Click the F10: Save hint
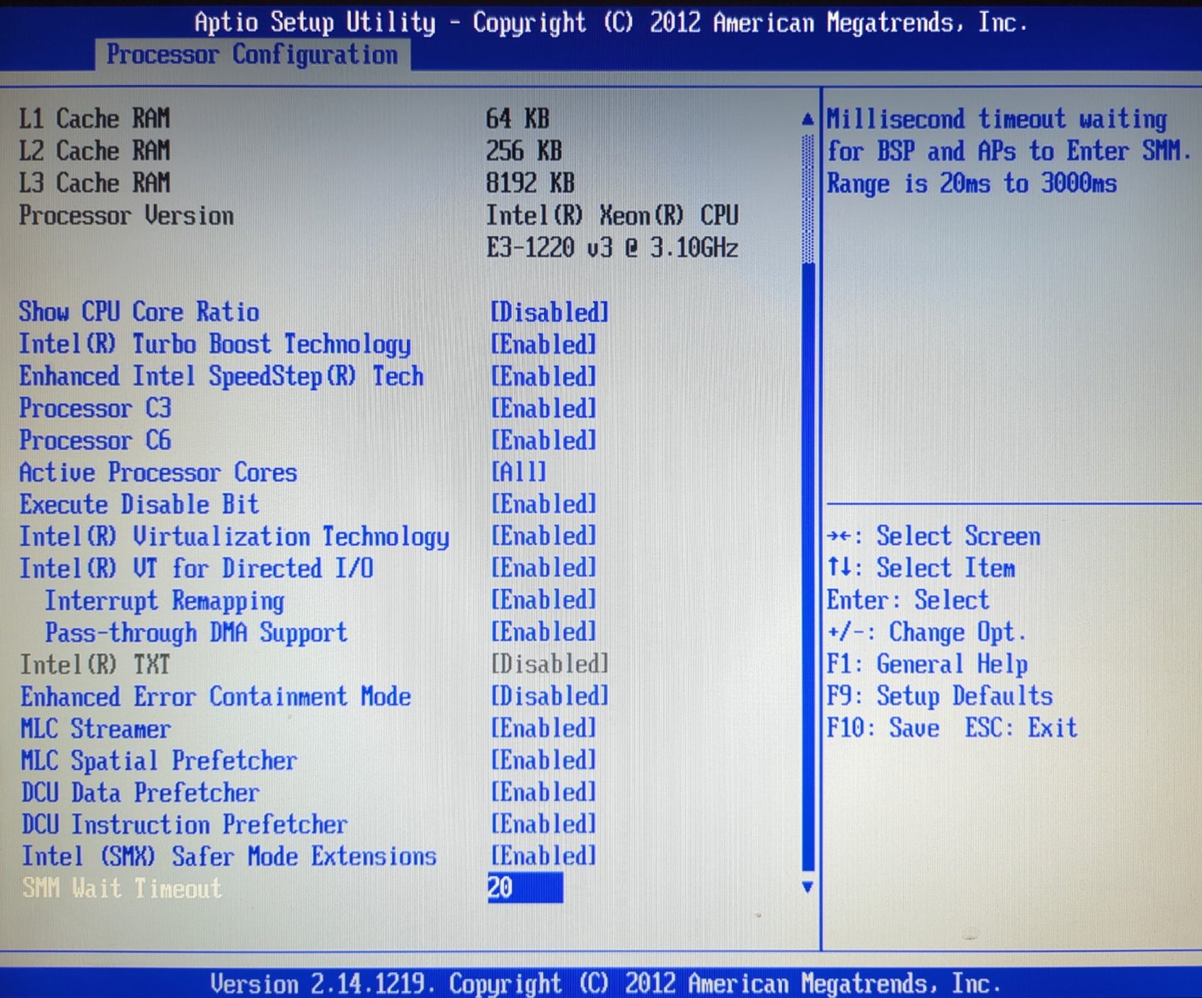This screenshot has width=1202, height=998. (883, 729)
